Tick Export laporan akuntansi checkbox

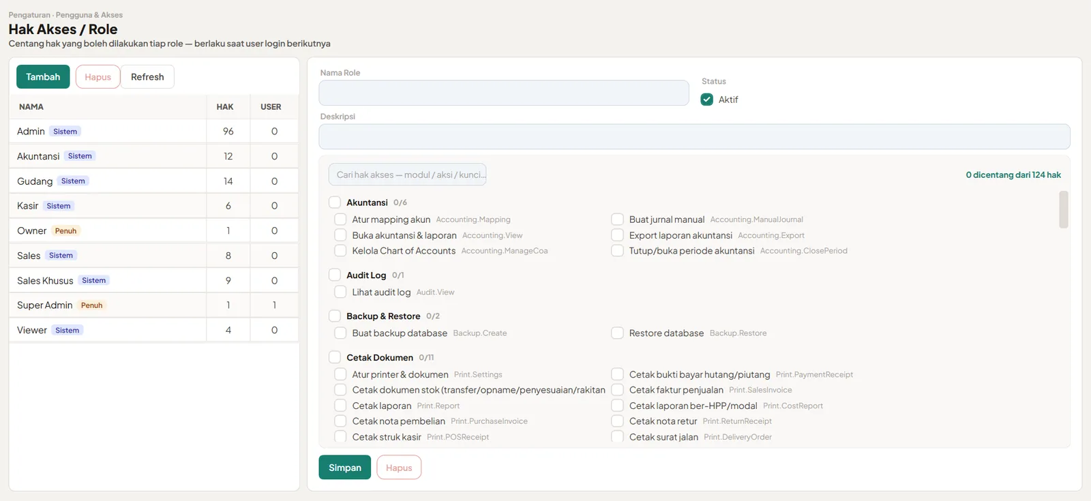pyautogui.click(x=617, y=235)
